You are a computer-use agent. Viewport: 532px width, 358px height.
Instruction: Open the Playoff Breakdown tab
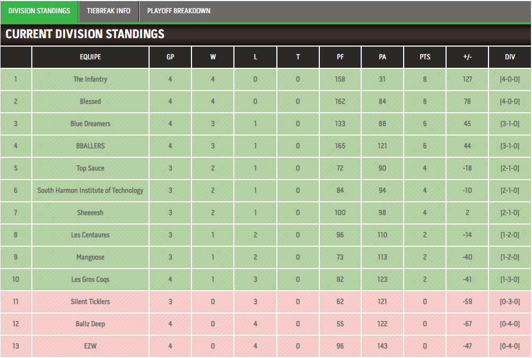coord(179,11)
